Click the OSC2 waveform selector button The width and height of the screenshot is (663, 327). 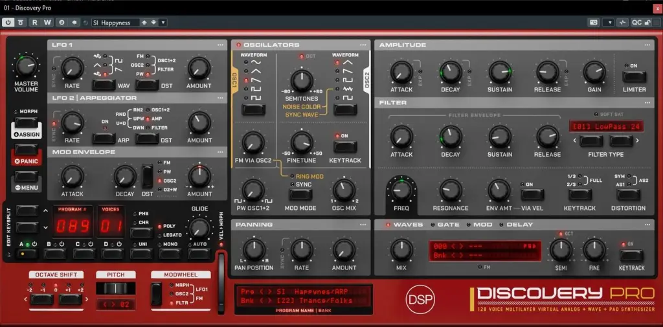(345, 110)
